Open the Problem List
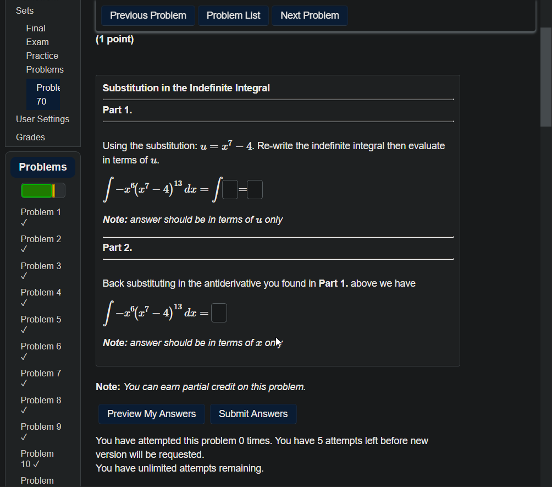This screenshot has width=552, height=487. [x=233, y=15]
